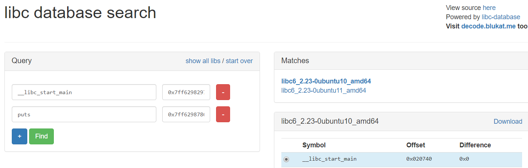528x168 pixels.
Task: Remove the __libc_start_main query row
Action: coord(223,92)
